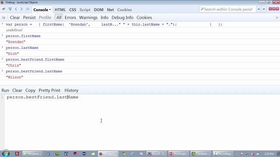Run the command editor code
280x157 pixels.
tap(5, 90)
